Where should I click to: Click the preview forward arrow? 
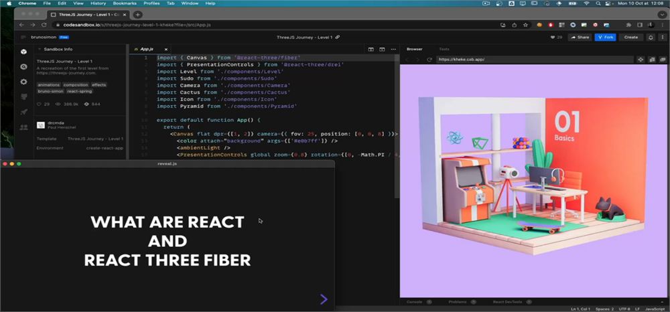(418, 60)
